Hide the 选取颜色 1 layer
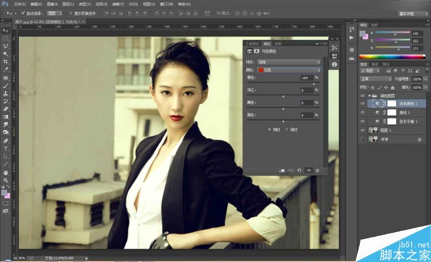 tap(362, 104)
